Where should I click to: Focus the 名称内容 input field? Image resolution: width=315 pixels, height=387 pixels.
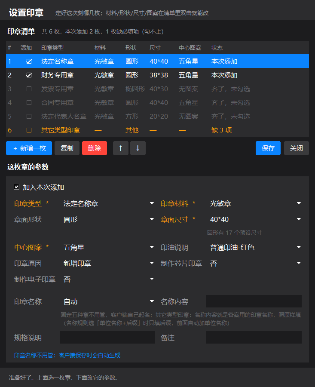tap(254, 301)
